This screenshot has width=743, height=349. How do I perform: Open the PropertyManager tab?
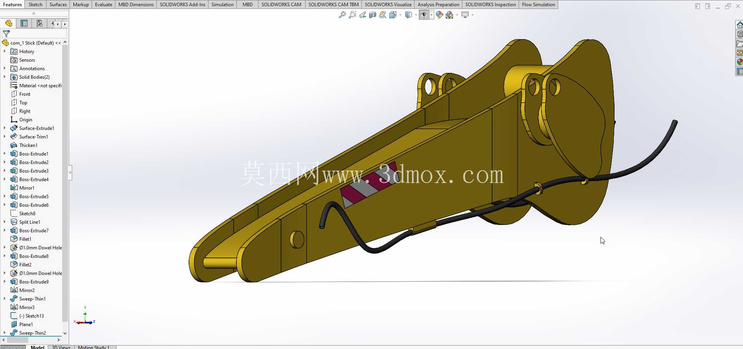24,24
